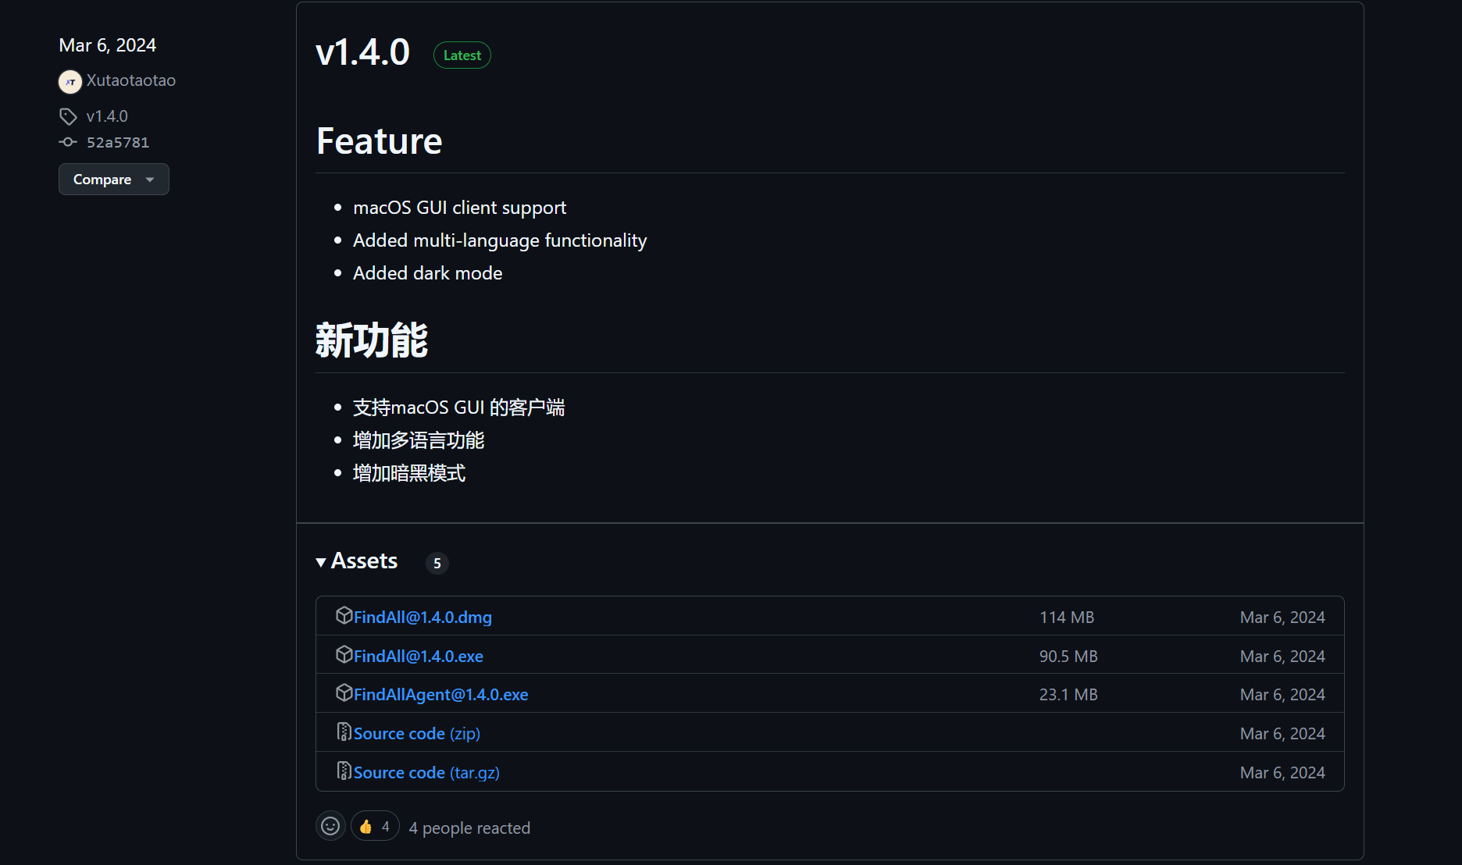
Task: Click '4 people reacted' text
Action: pyautogui.click(x=469, y=828)
